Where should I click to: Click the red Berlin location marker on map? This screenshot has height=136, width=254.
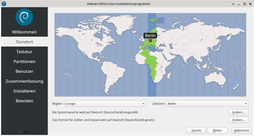pos(150,41)
